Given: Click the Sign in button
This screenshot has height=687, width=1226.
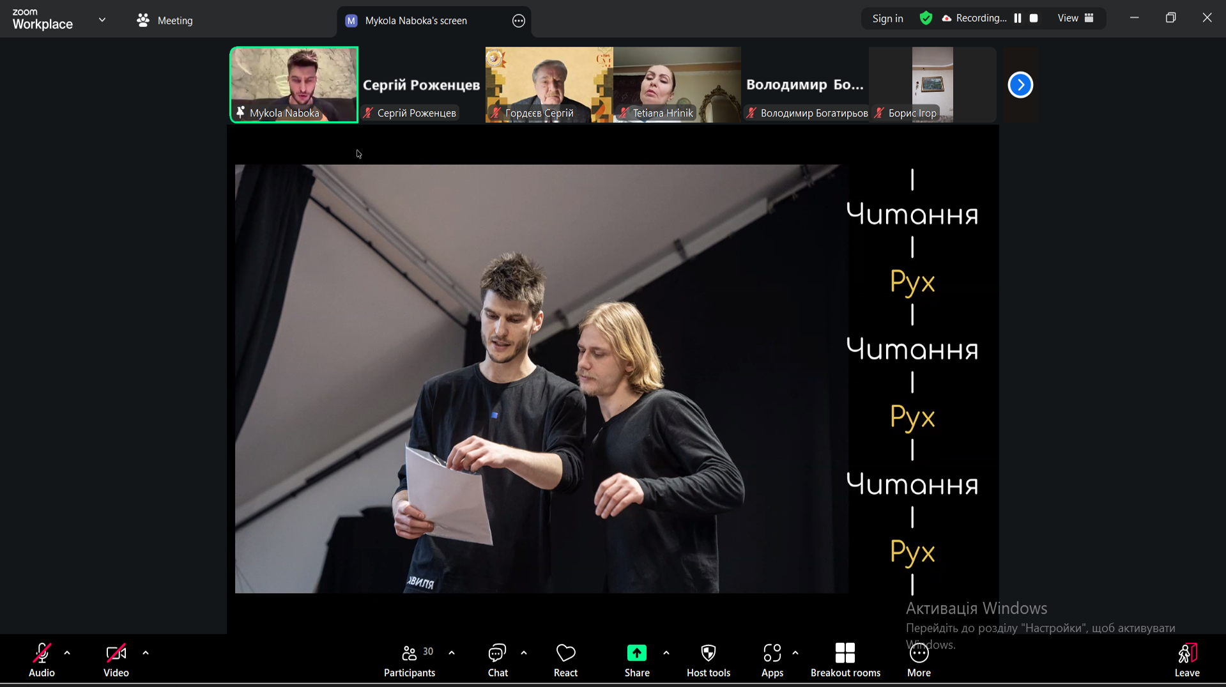Looking at the screenshot, I should pyautogui.click(x=887, y=19).
